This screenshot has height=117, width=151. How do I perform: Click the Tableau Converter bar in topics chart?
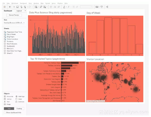(67, 66)
